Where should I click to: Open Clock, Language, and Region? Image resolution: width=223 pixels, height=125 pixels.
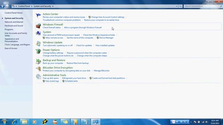[x=17, y=44]
